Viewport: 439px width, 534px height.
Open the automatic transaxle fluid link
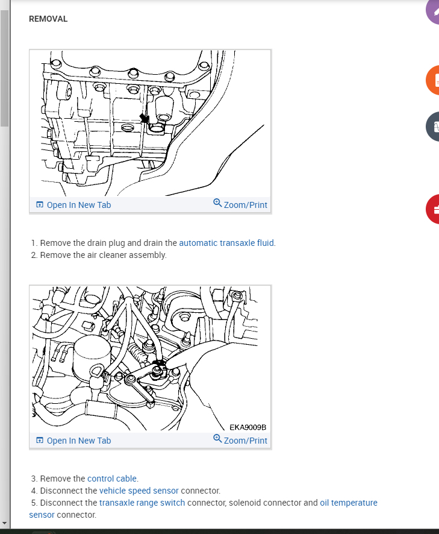click(x=226, y=243)
